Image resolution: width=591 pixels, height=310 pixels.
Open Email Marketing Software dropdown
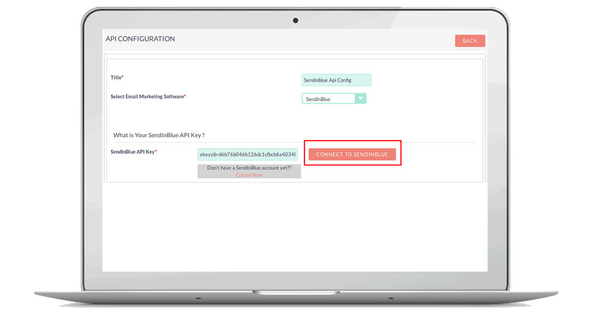(x=334, y=99)
